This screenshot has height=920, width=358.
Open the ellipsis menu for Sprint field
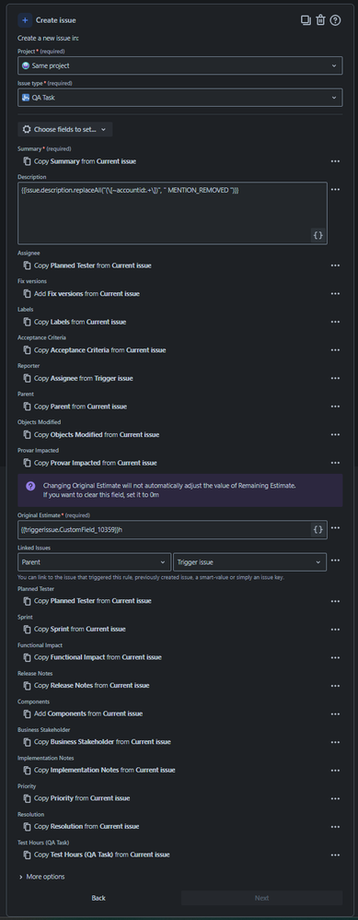click(335, 629)
